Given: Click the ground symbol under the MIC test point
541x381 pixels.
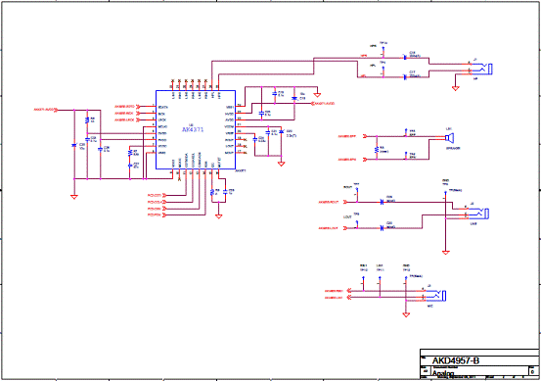Looking at the screenshot, I should coord(406,314).
